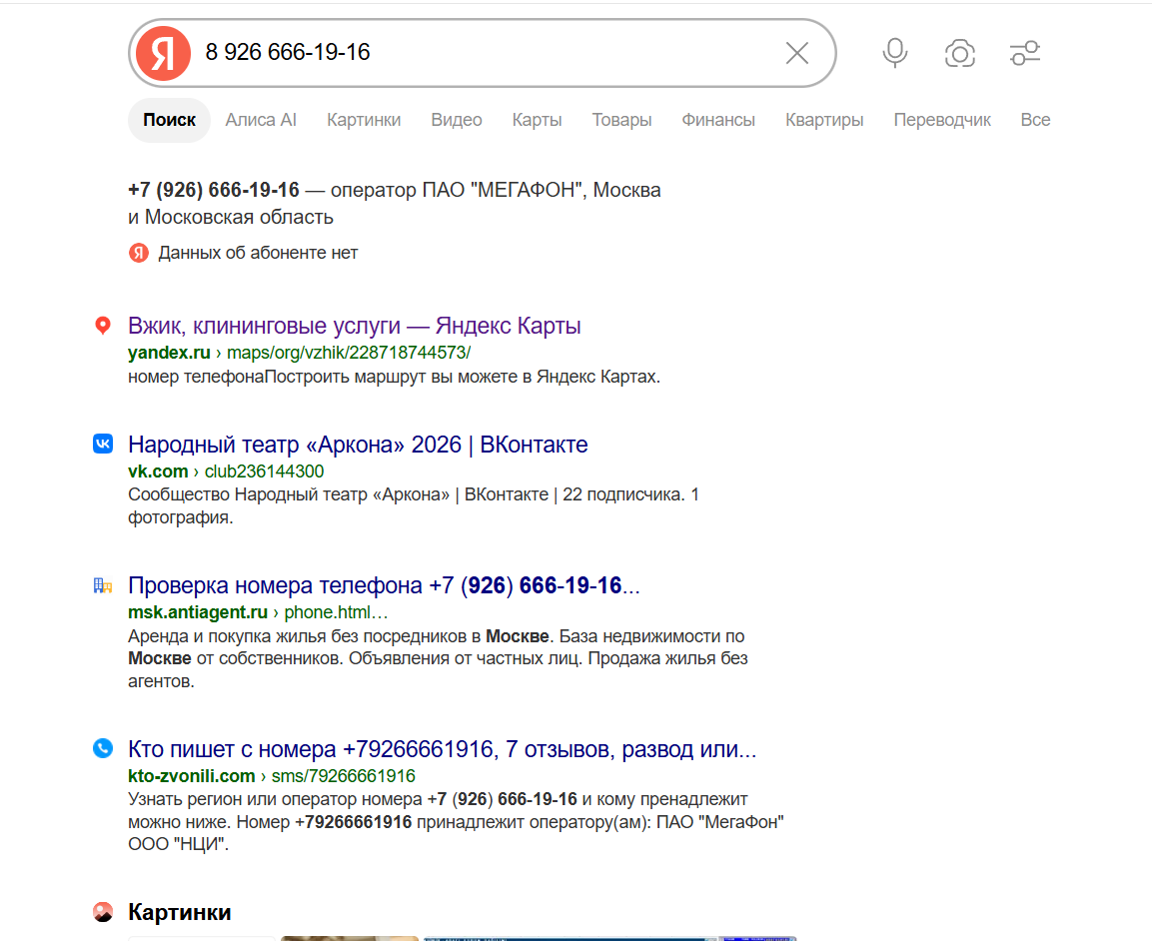Switch to Карты tab
1152x941 pixels.
click(538, 120)
